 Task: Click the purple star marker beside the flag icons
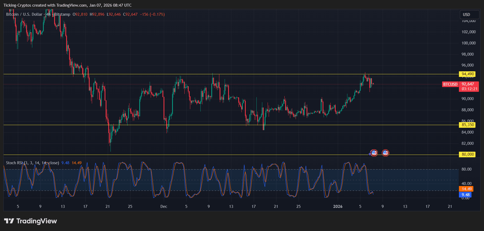click(370, 154)
